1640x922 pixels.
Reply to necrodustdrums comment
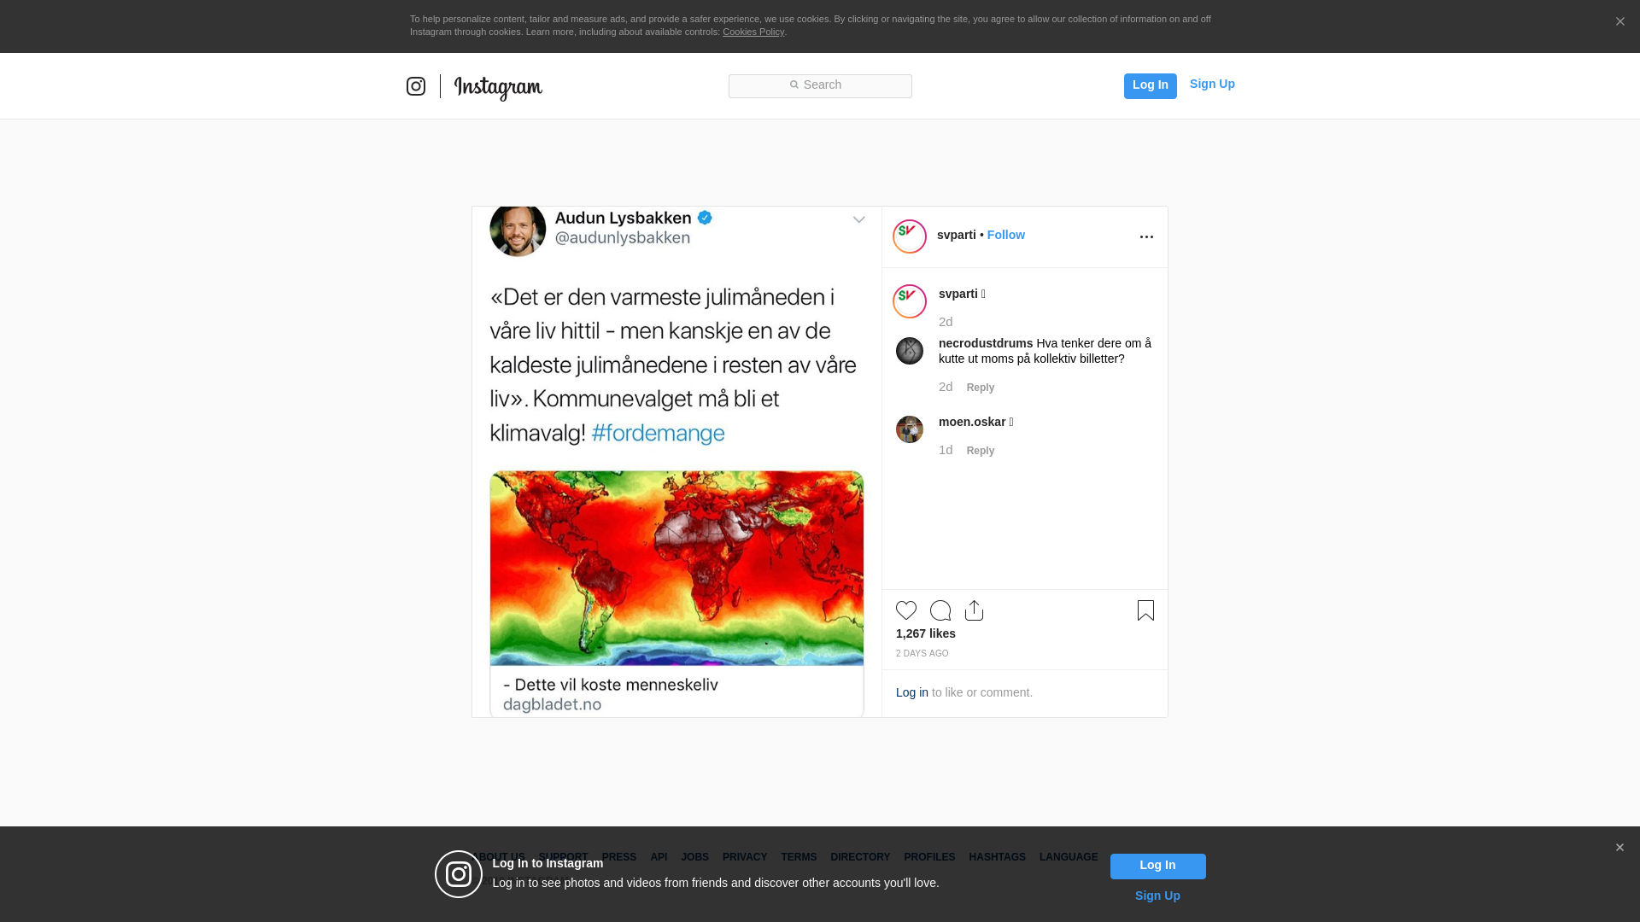(981, 388)
